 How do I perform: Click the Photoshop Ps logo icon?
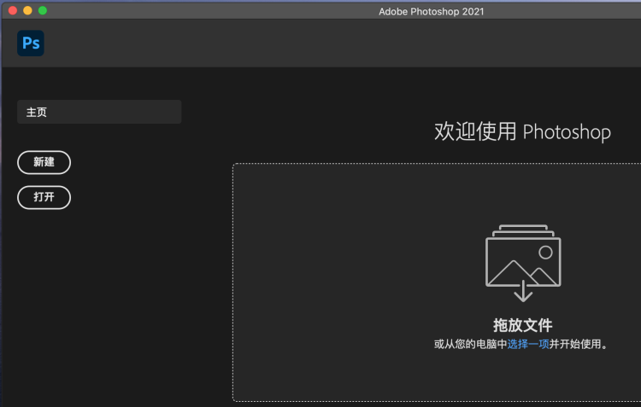click(31, 44)
